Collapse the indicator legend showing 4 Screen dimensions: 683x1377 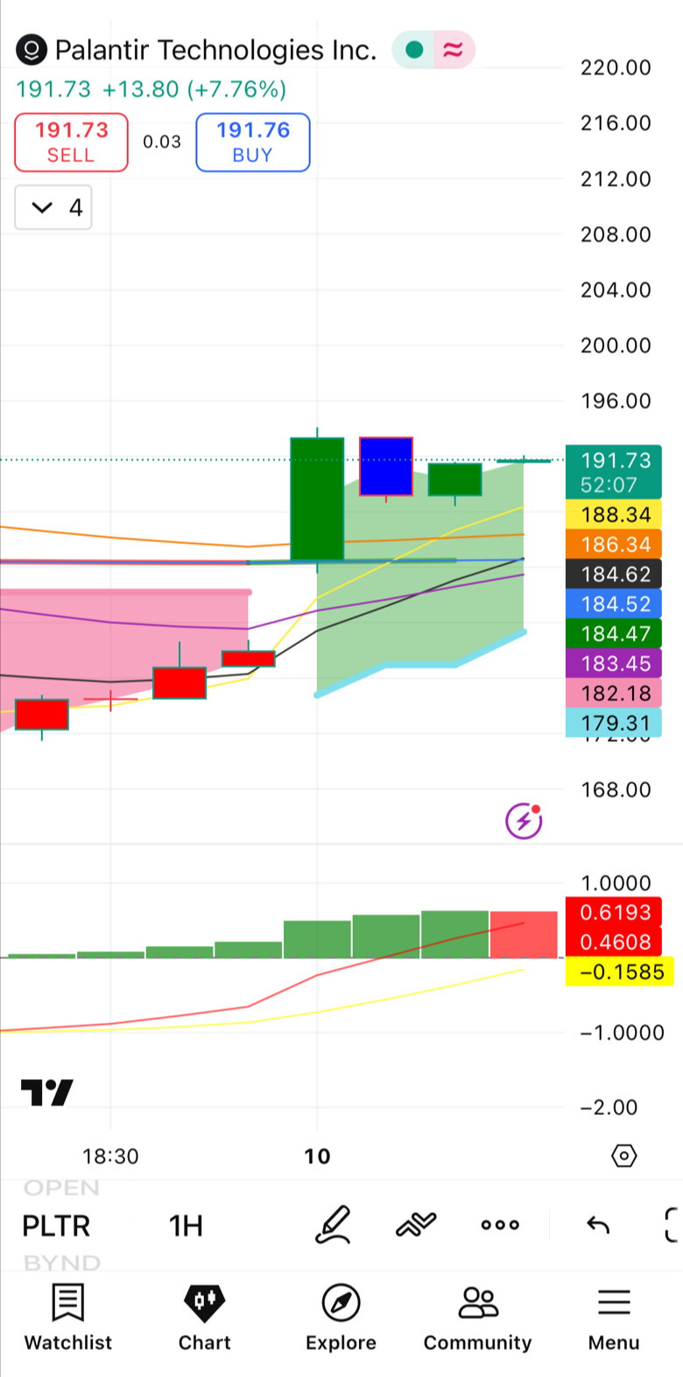pyautogui.click(x=53, y=208)
